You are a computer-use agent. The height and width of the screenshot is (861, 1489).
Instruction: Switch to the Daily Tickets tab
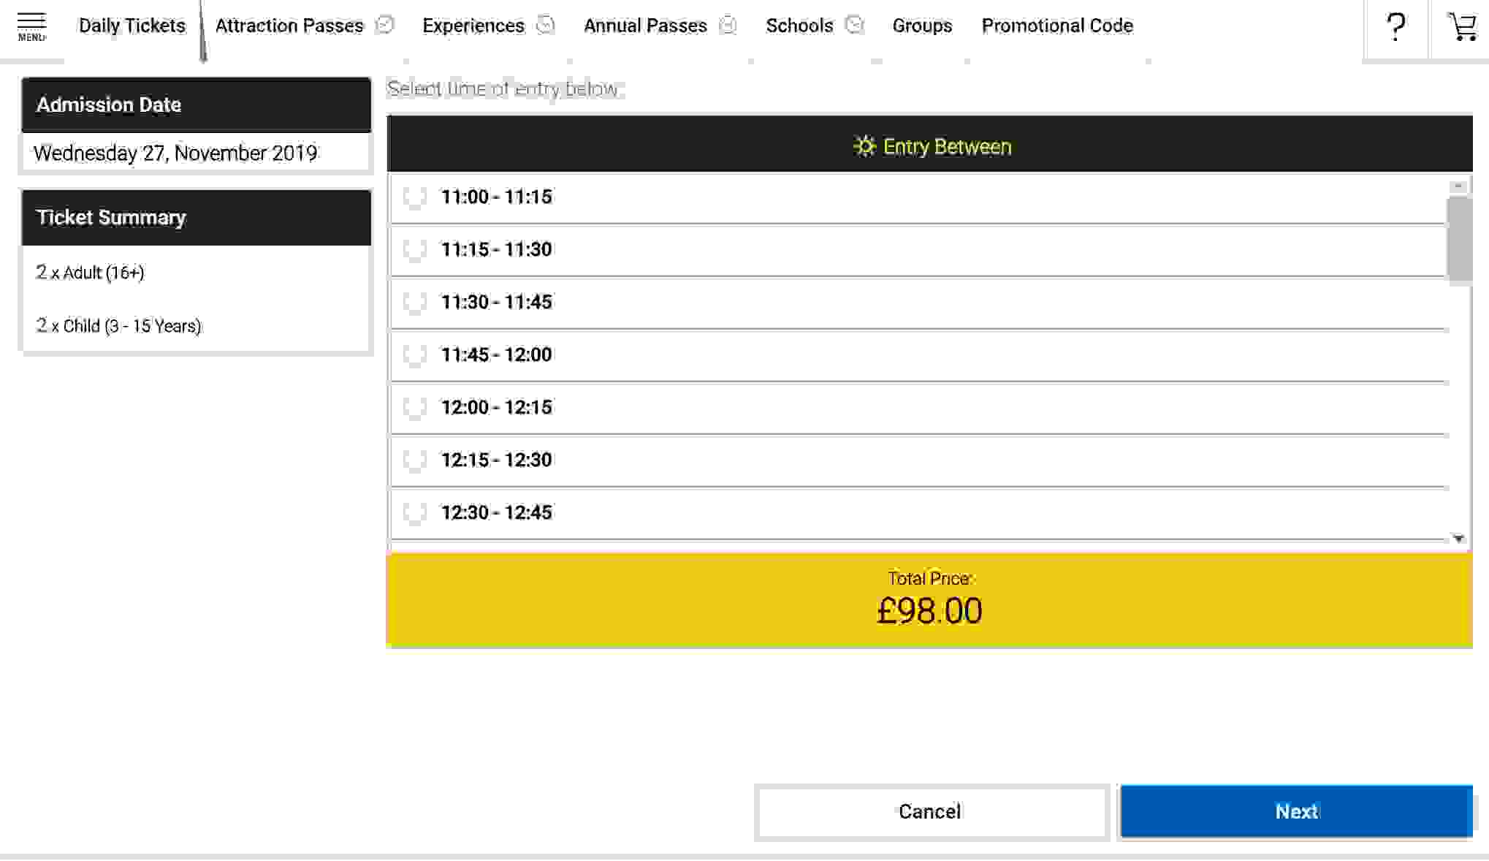(132, 26)
